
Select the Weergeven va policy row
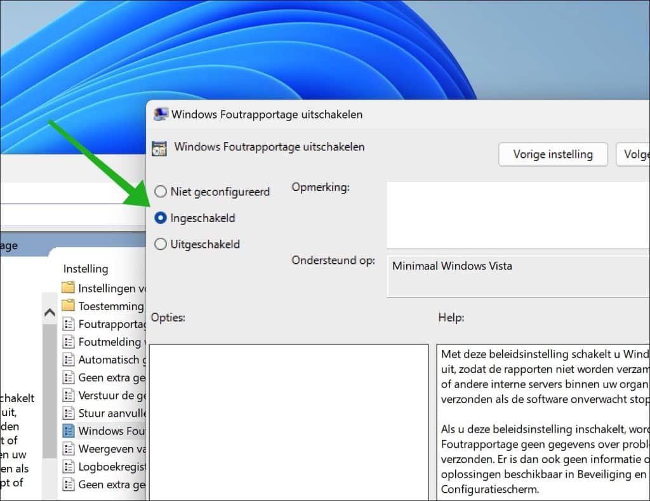103,448
